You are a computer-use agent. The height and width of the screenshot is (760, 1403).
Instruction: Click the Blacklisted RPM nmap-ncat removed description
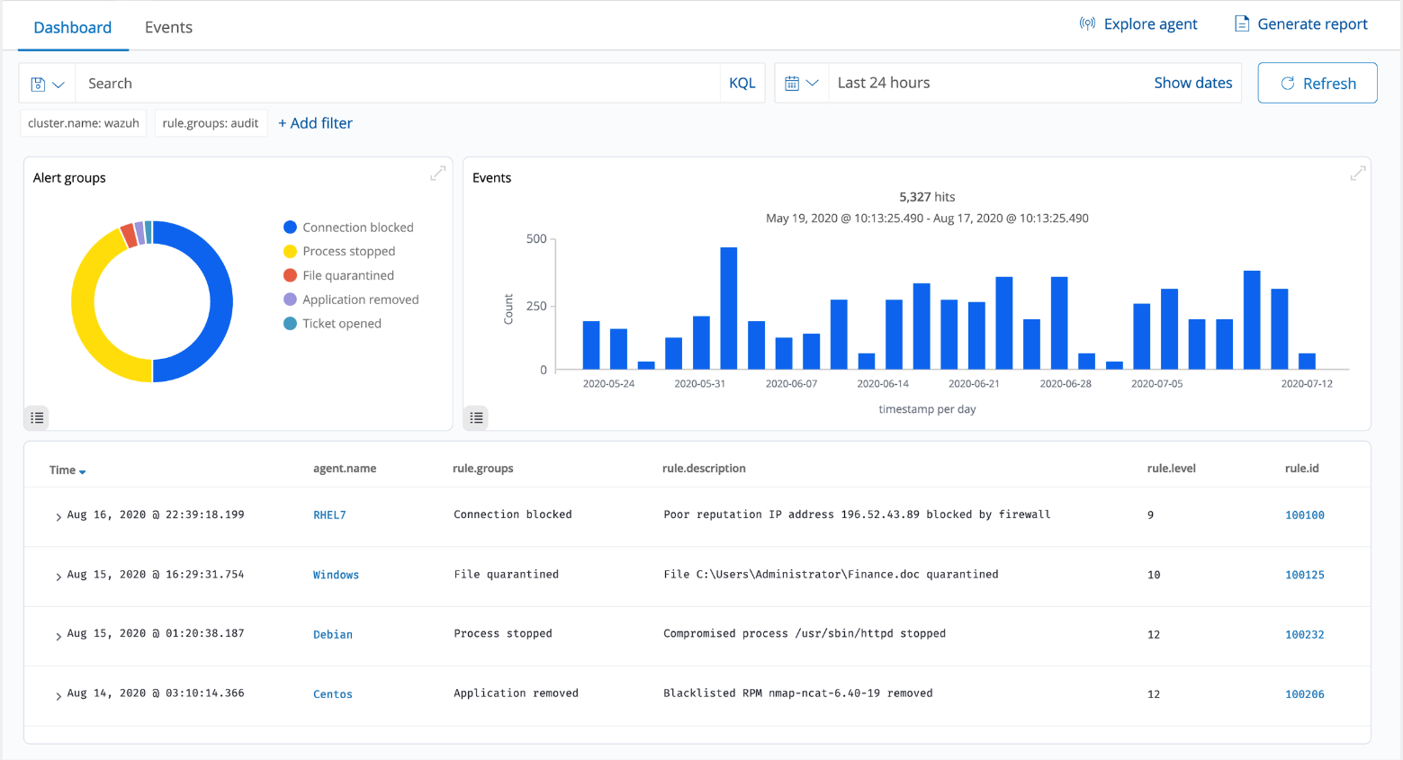tap(798, 693)
